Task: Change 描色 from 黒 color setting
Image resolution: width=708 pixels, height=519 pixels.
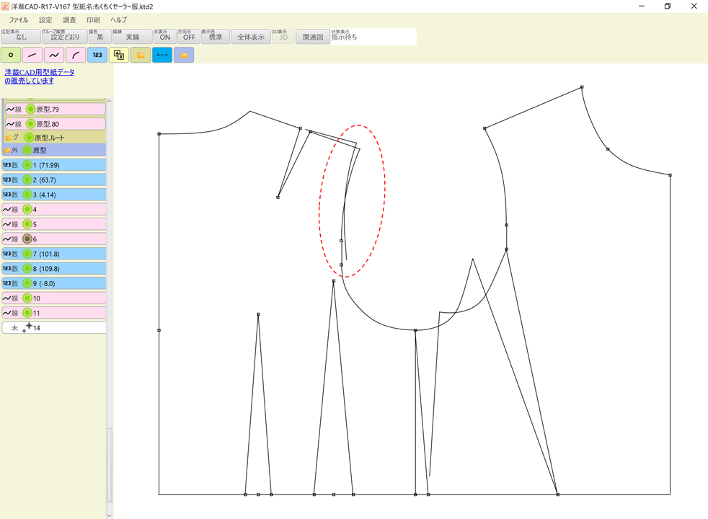Action: [x=97, y=36]
